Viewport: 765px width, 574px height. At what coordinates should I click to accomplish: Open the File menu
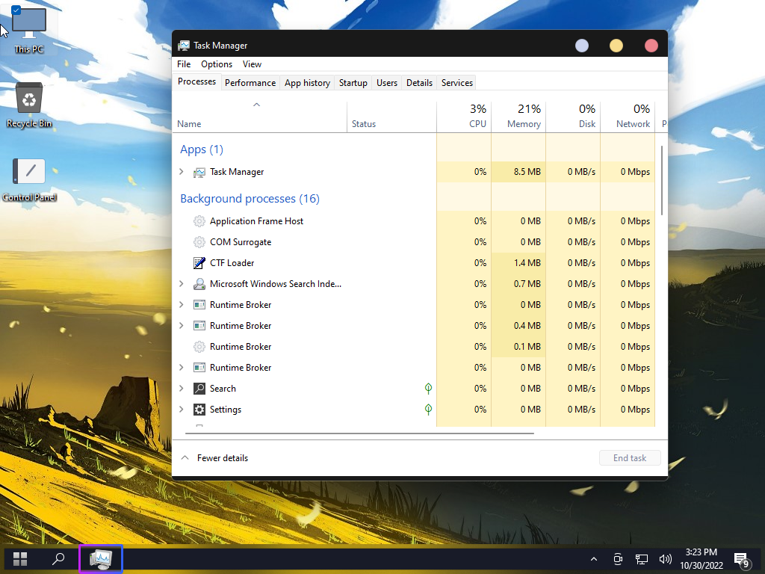point(184,64)
